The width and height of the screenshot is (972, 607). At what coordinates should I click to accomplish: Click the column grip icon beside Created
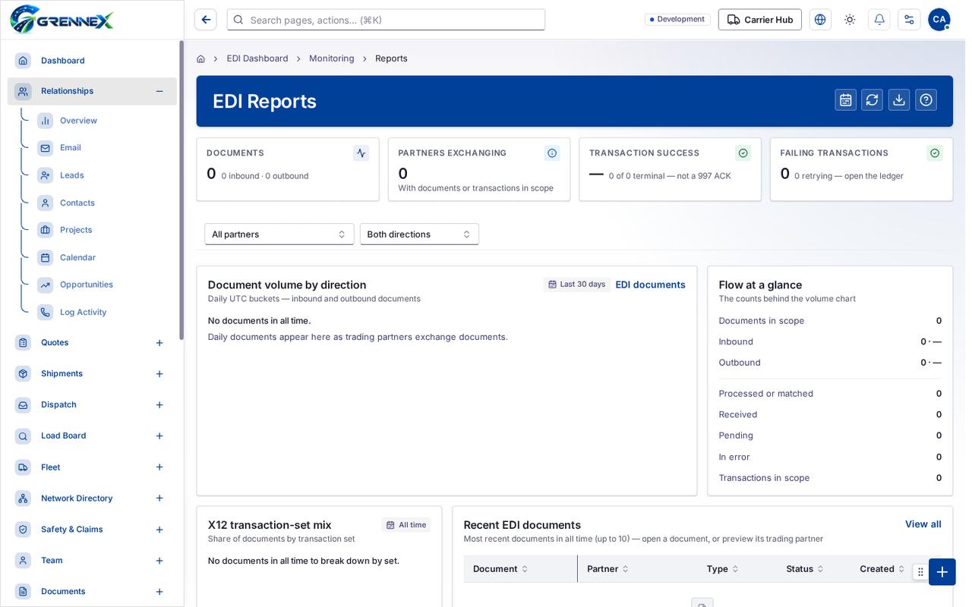point(920,572)
